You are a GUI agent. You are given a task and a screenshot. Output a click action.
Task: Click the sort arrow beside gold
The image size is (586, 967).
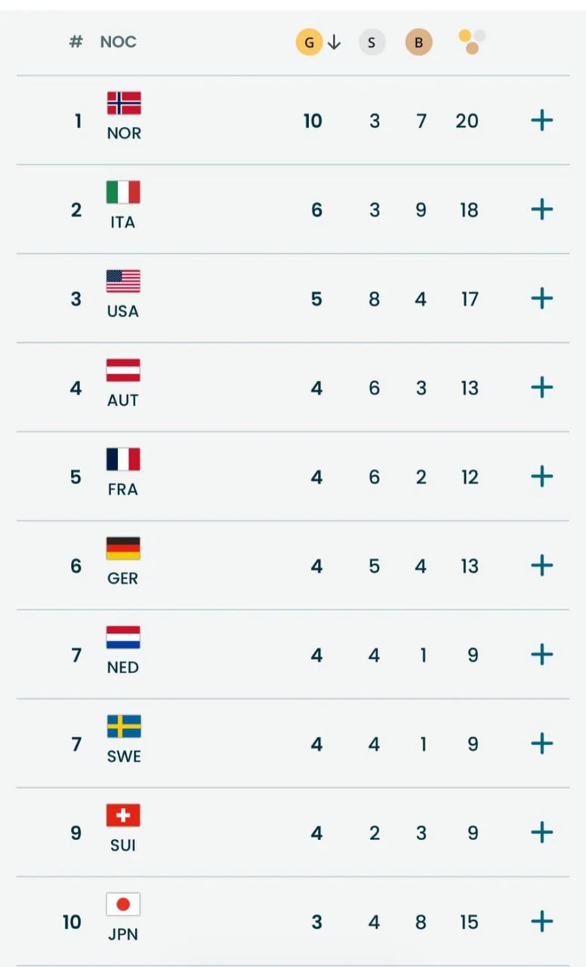tap(334, 42)
